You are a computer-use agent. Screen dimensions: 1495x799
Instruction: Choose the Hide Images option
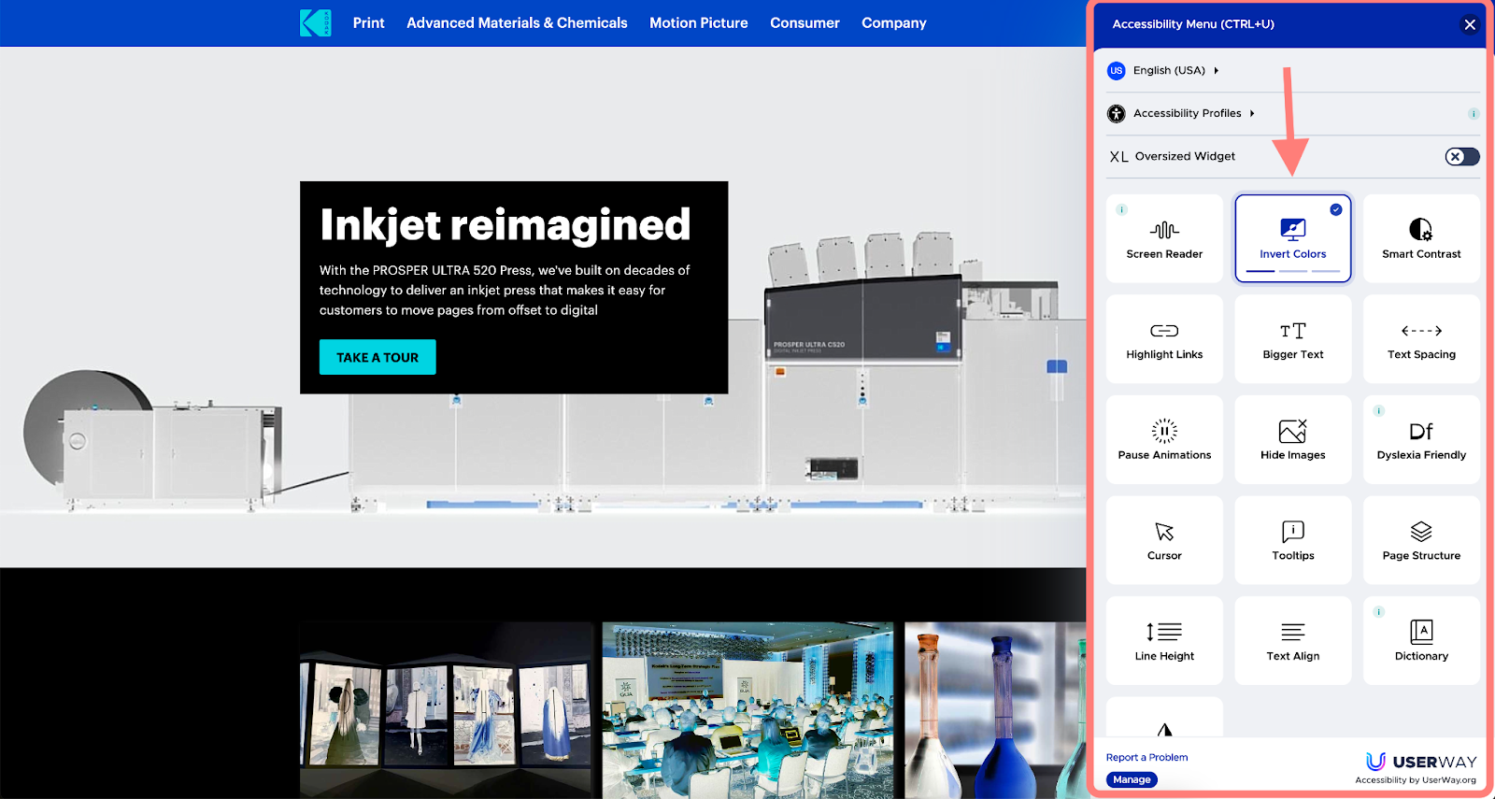coord(1293,439)
